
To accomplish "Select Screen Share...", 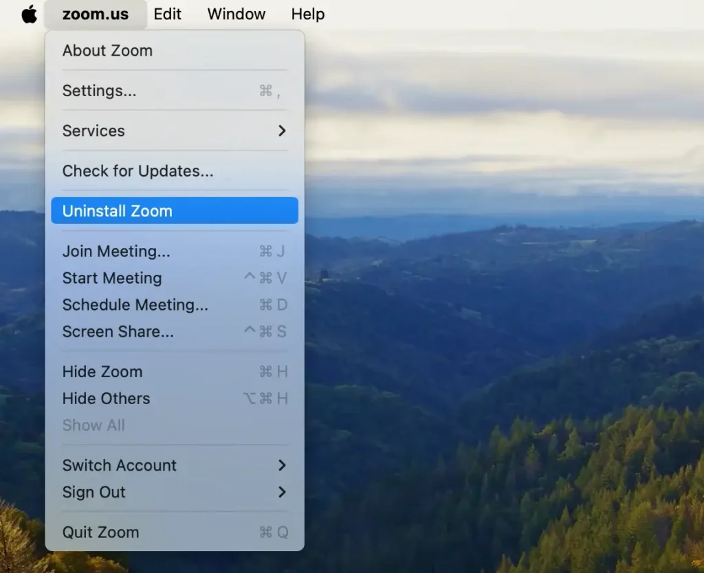I will (175, 332).
